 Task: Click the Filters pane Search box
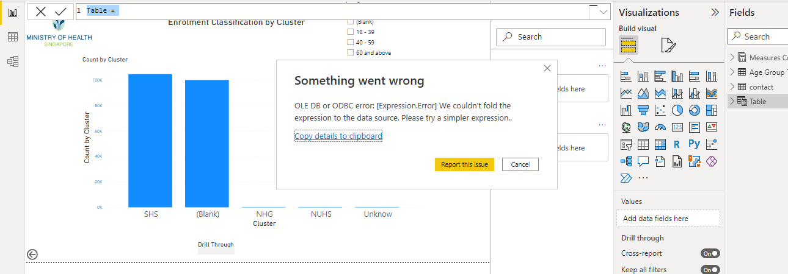click(552, 37)
